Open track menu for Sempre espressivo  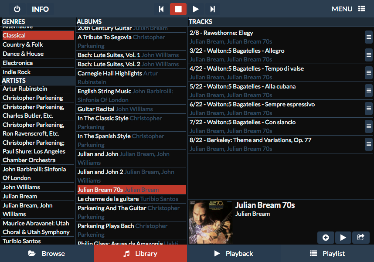point(368,109)
